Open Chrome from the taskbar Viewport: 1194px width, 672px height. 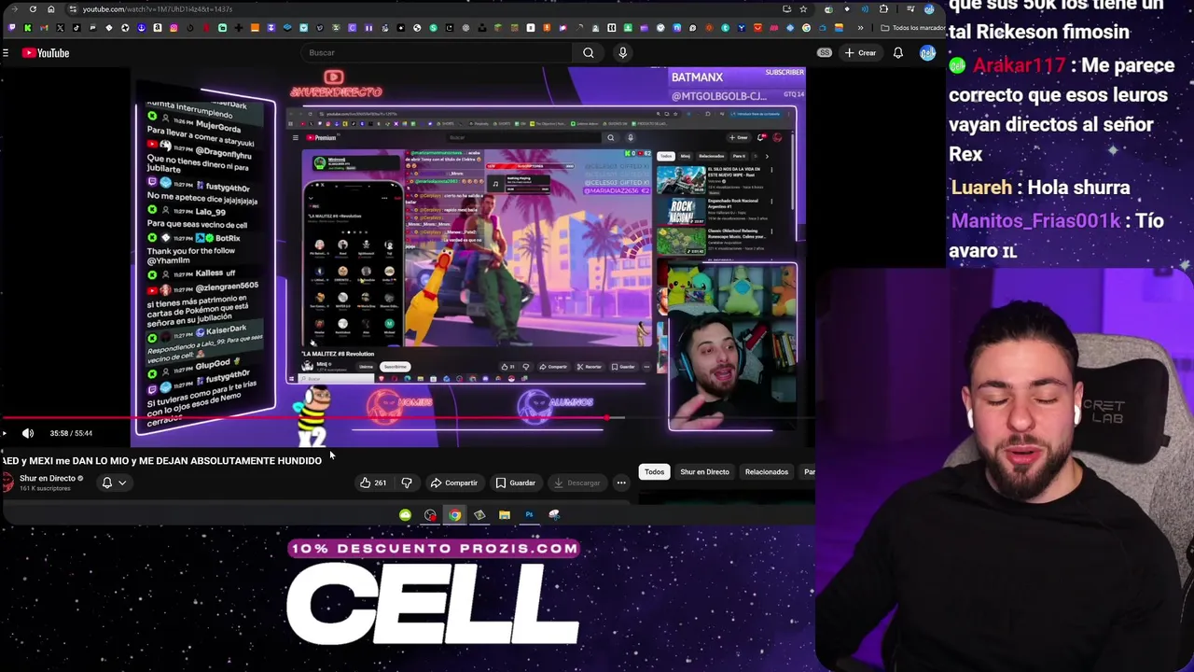pos(454,515)
